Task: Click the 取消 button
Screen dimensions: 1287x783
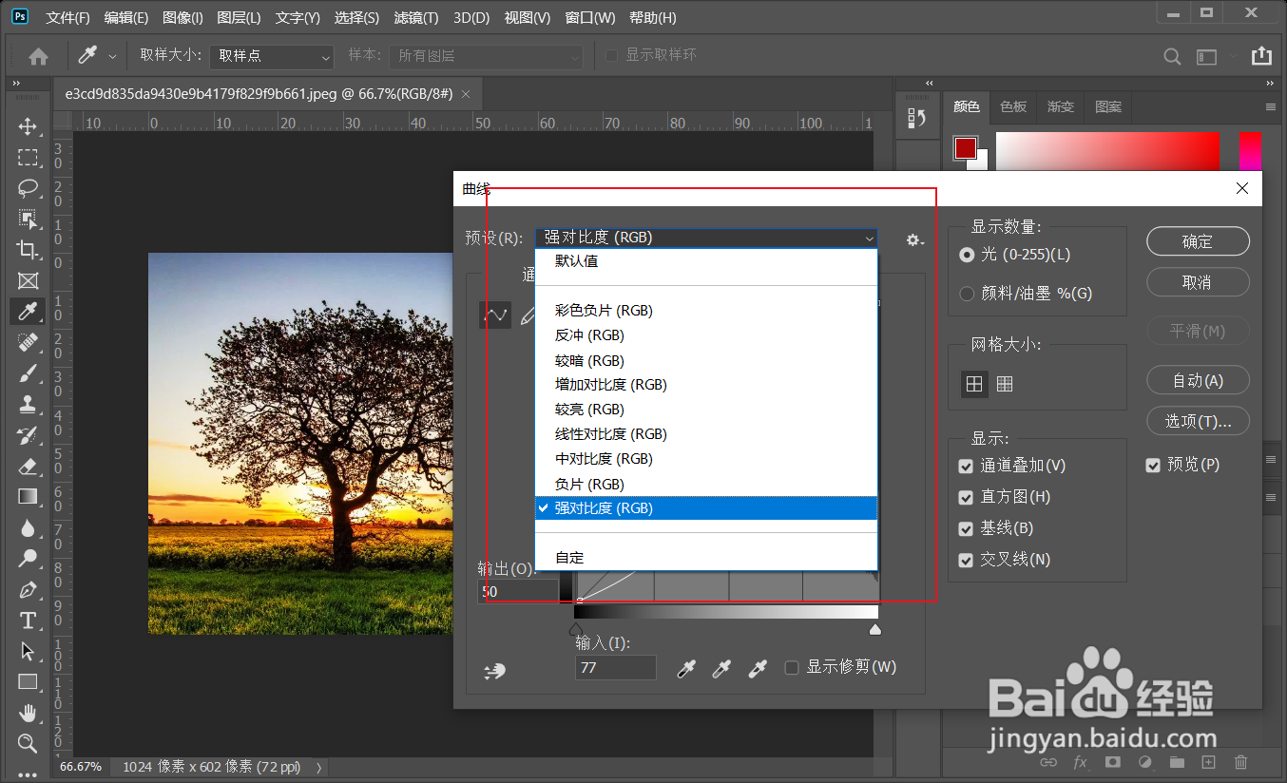Action: tap(1198, 282)
